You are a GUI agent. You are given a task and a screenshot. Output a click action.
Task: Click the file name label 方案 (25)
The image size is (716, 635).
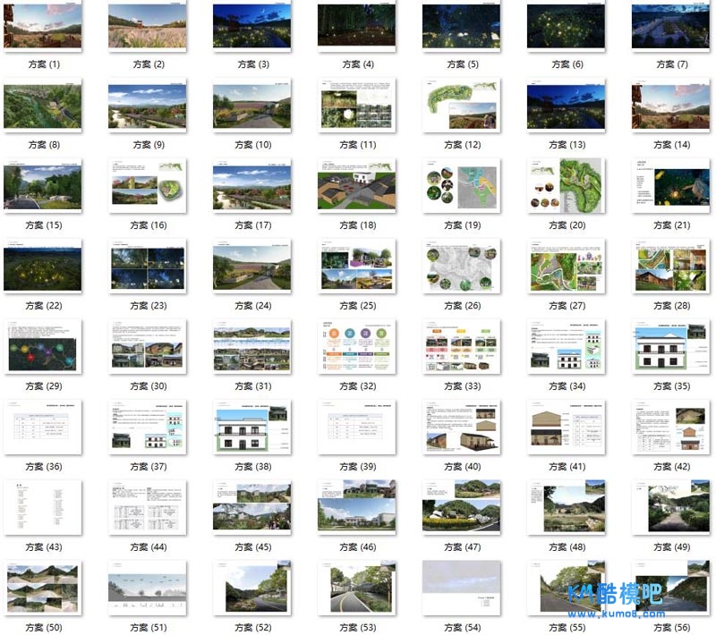[x=356, y=306]
